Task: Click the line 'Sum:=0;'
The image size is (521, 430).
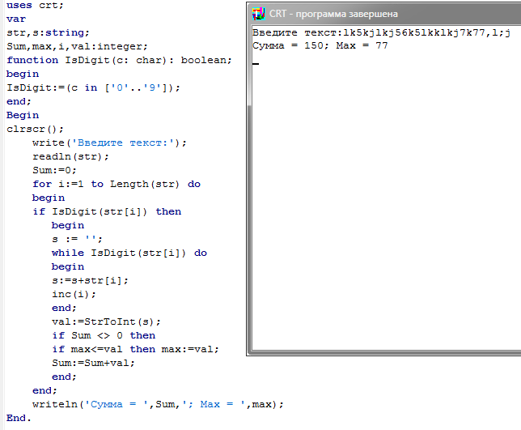Action: click(54, 170)
